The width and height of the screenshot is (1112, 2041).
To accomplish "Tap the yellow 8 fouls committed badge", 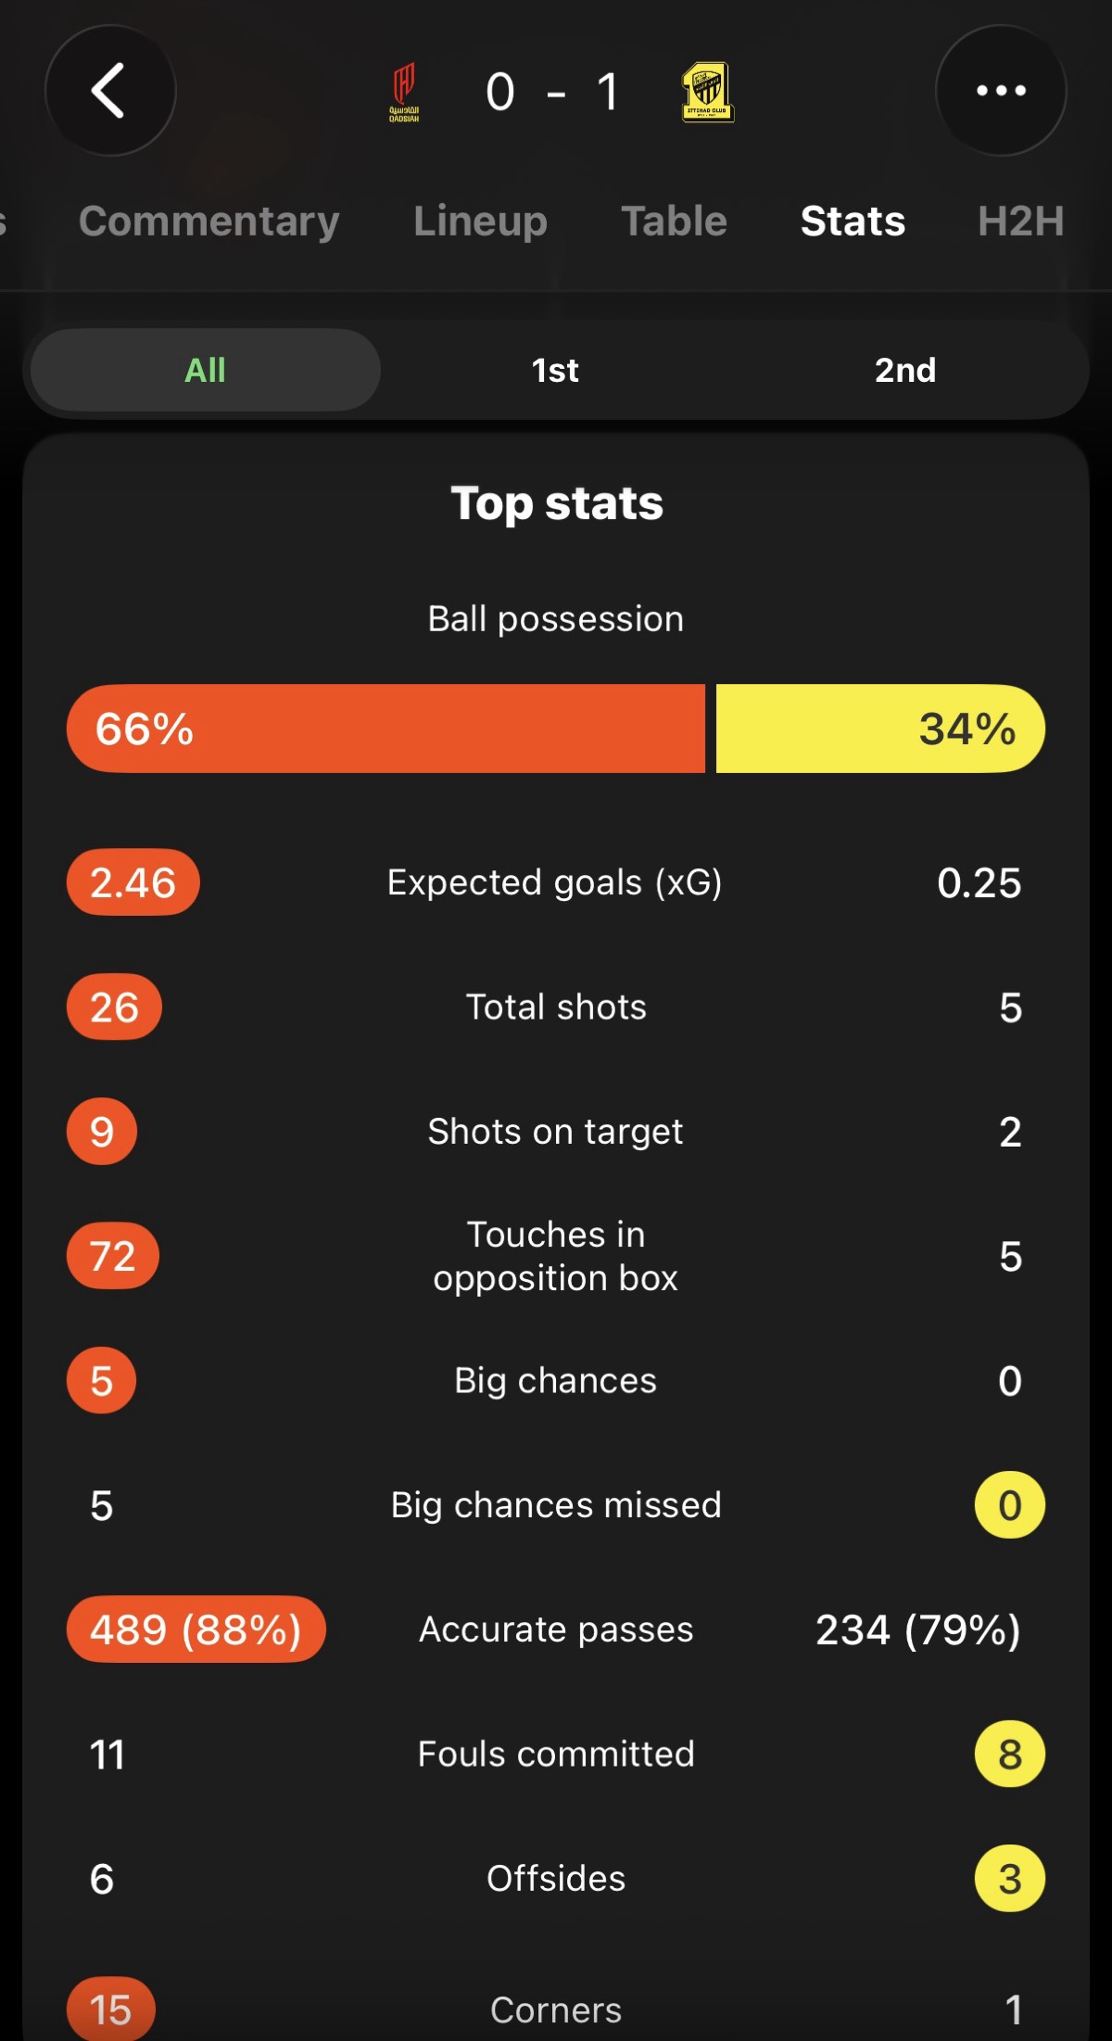I will click(x=1010, y=1755).
